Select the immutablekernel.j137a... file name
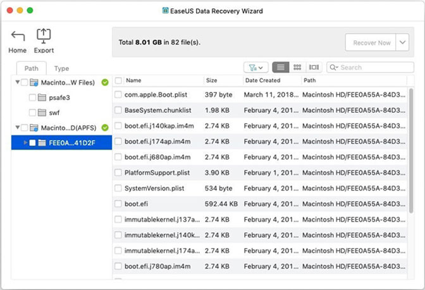The height and width of the screenshot is (290, 425). pos(162,220)
